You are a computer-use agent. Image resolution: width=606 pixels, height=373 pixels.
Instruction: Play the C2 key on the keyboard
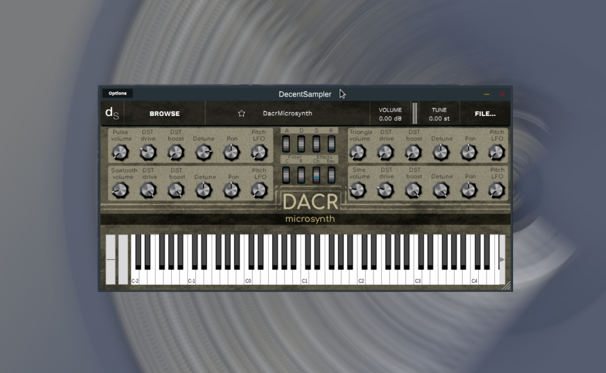coord(361,277)
